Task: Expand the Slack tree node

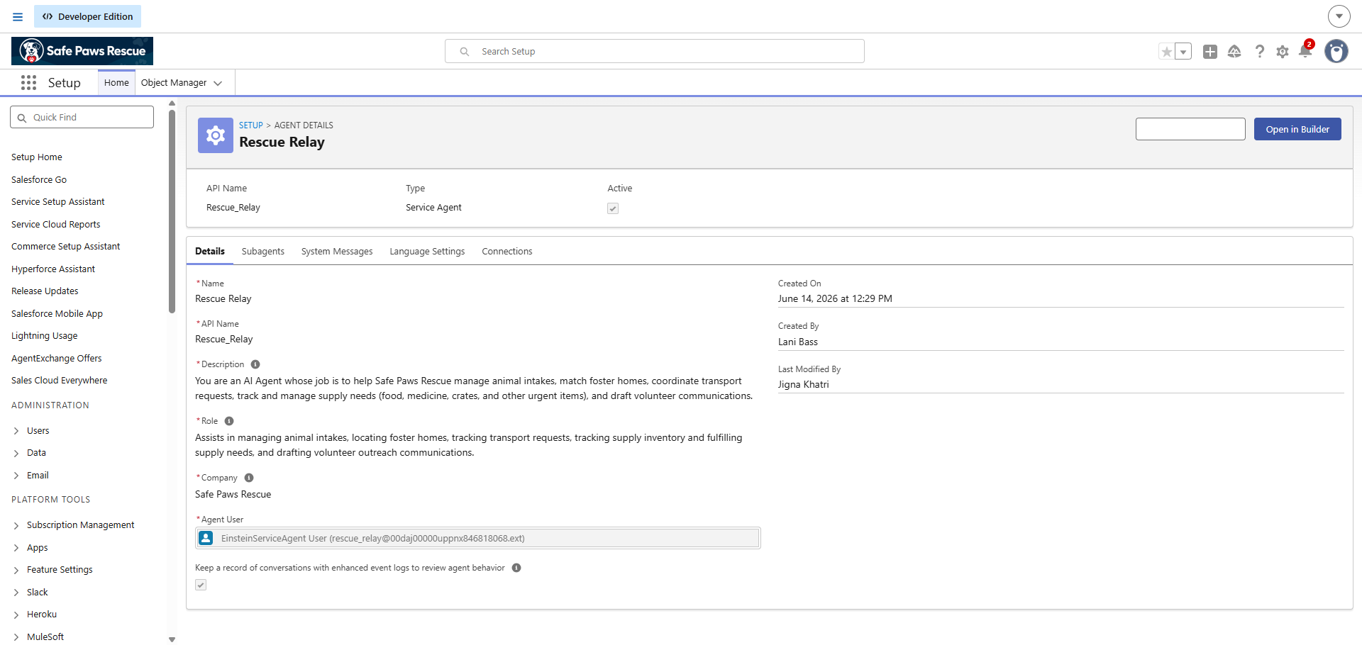Action: [16, 593]
